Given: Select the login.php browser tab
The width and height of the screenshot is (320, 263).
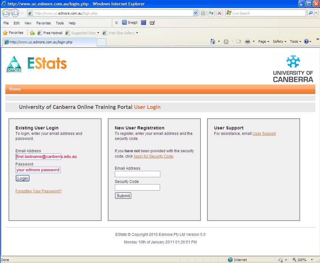Looking at the screenshot, I should (50, 42).
